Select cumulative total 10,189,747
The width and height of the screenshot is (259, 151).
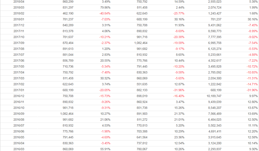214,96
